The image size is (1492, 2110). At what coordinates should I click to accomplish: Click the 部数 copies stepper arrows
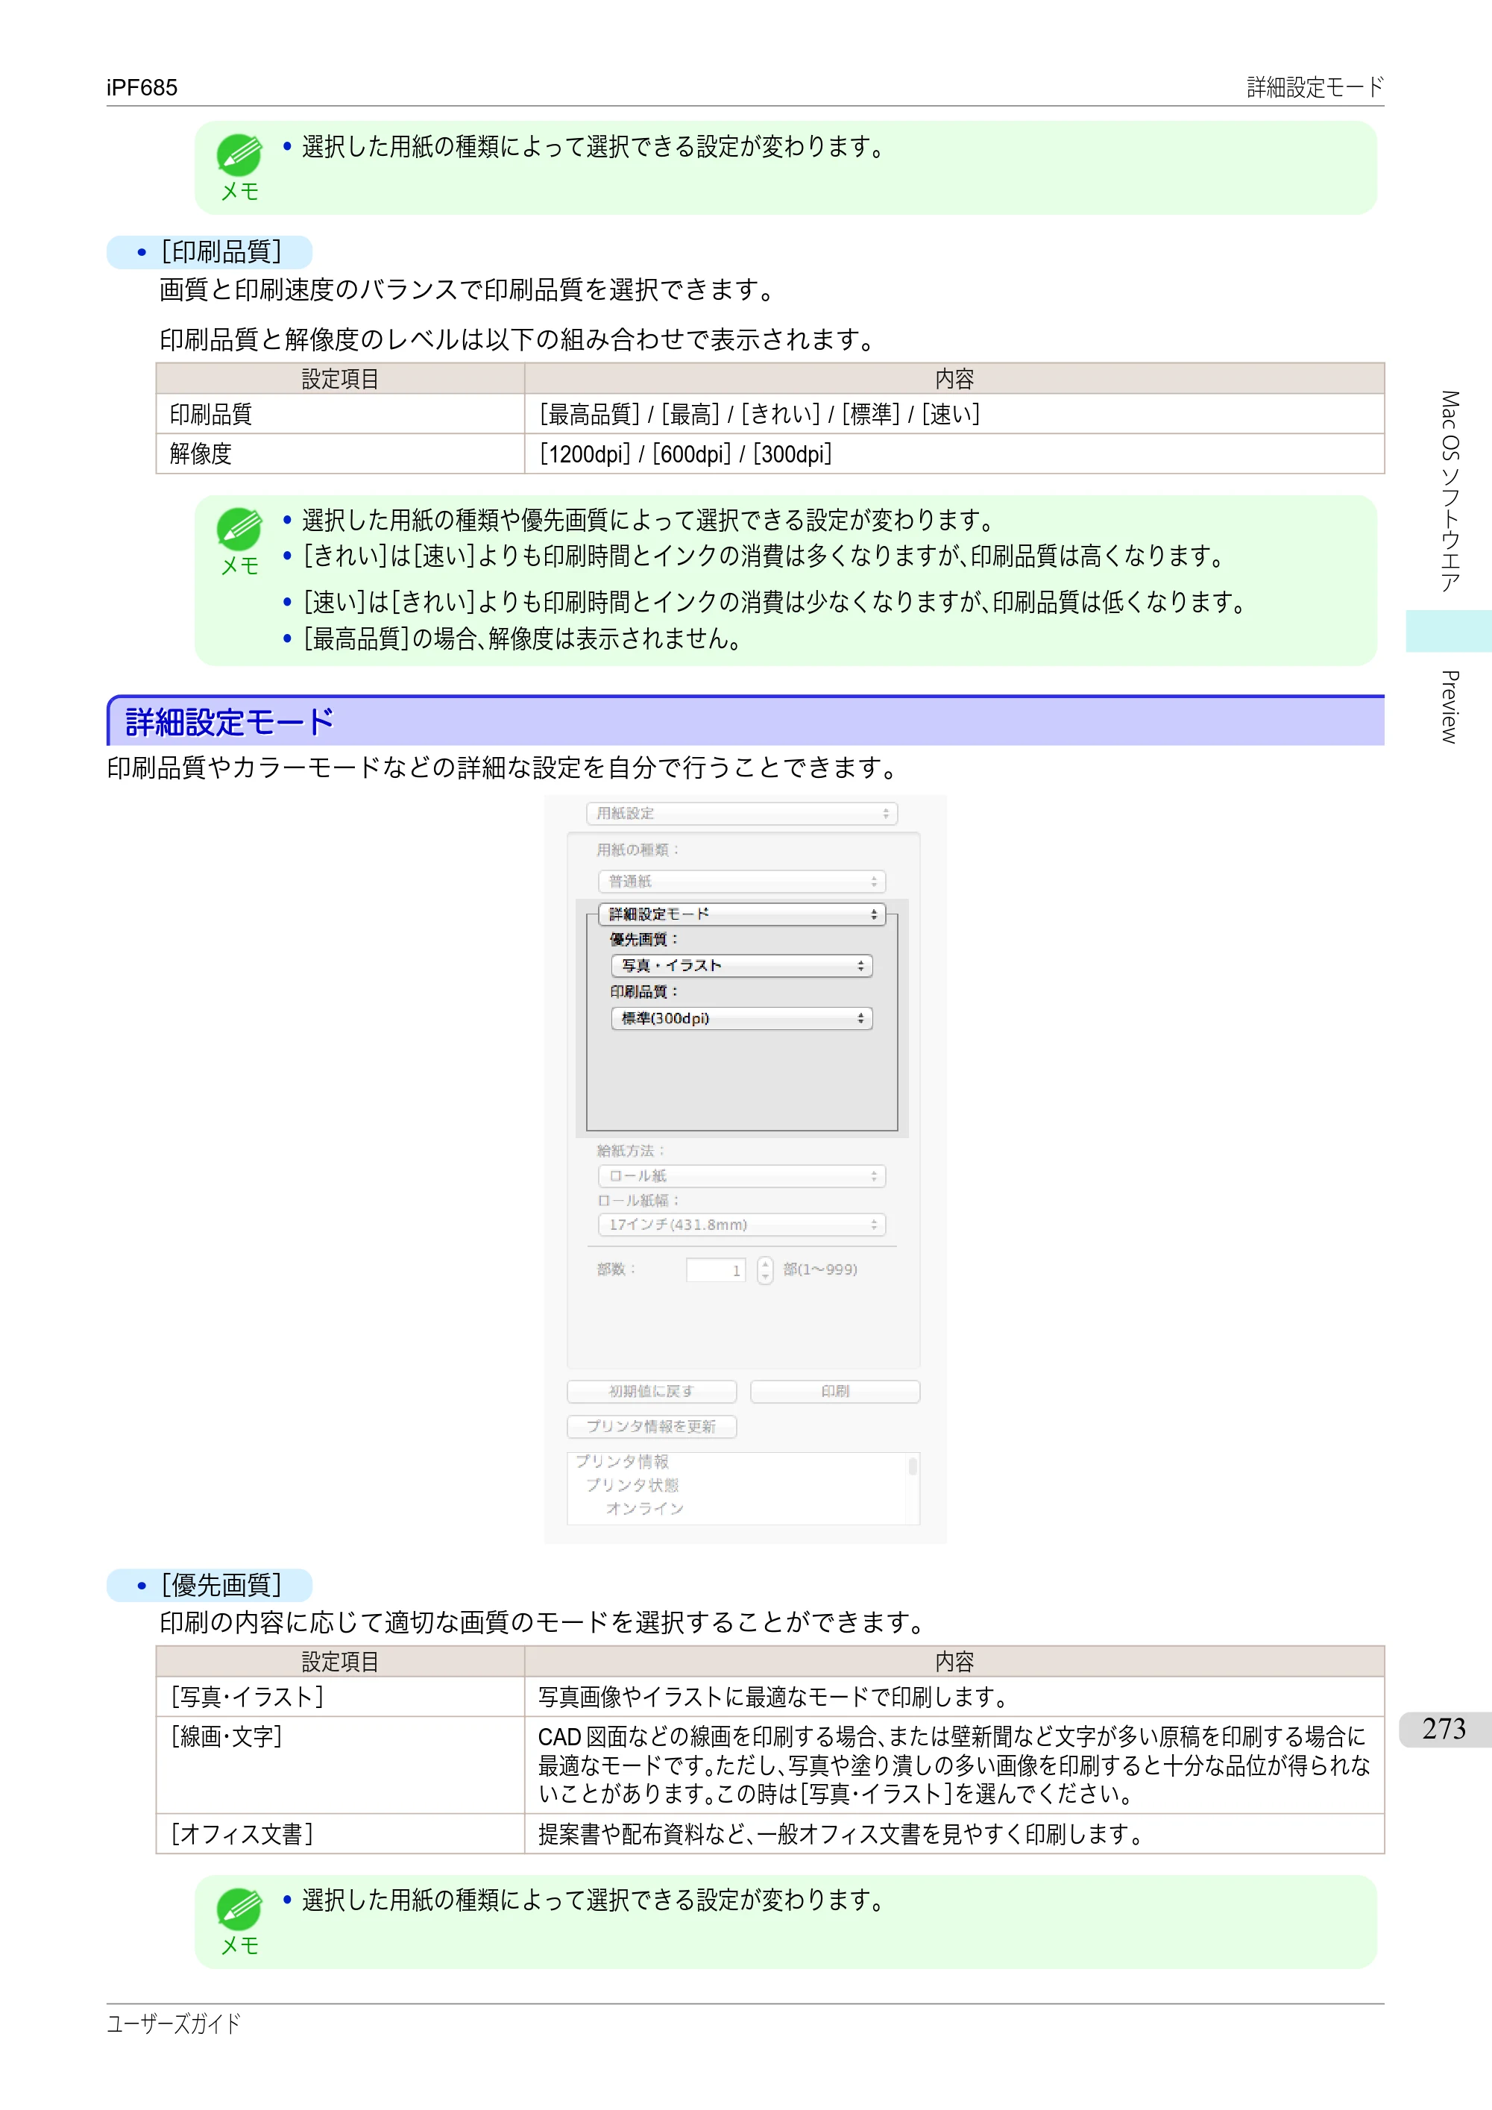point(765,1270)
